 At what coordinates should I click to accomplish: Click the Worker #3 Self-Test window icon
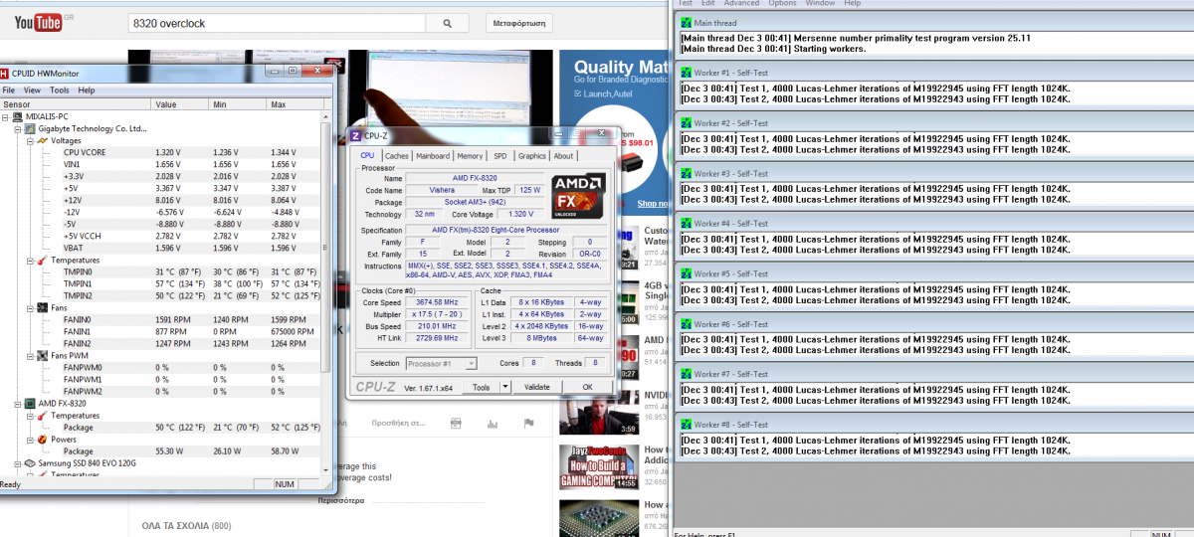click(x=686, y=173)
